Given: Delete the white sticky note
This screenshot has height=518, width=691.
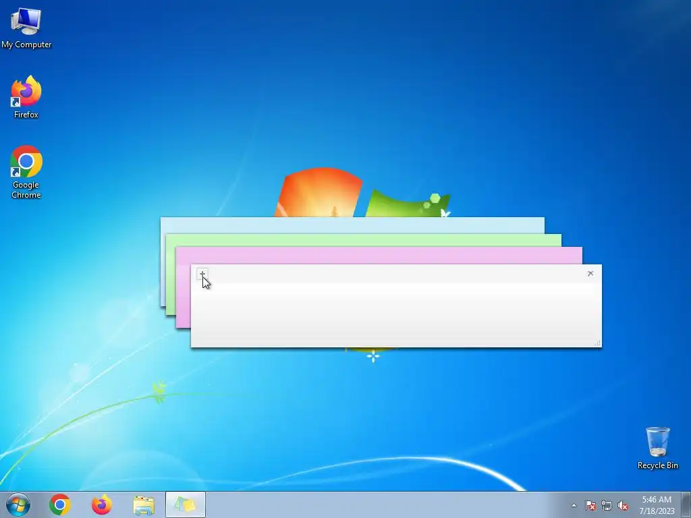Looking at the screenshot, I should [x=590, y=274].
